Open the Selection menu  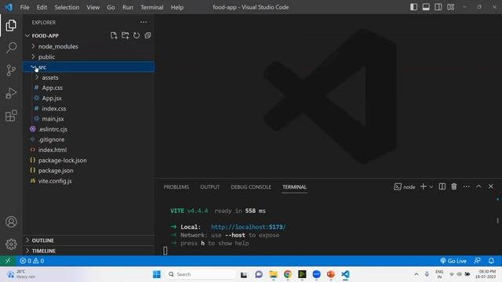pos(67,7)
